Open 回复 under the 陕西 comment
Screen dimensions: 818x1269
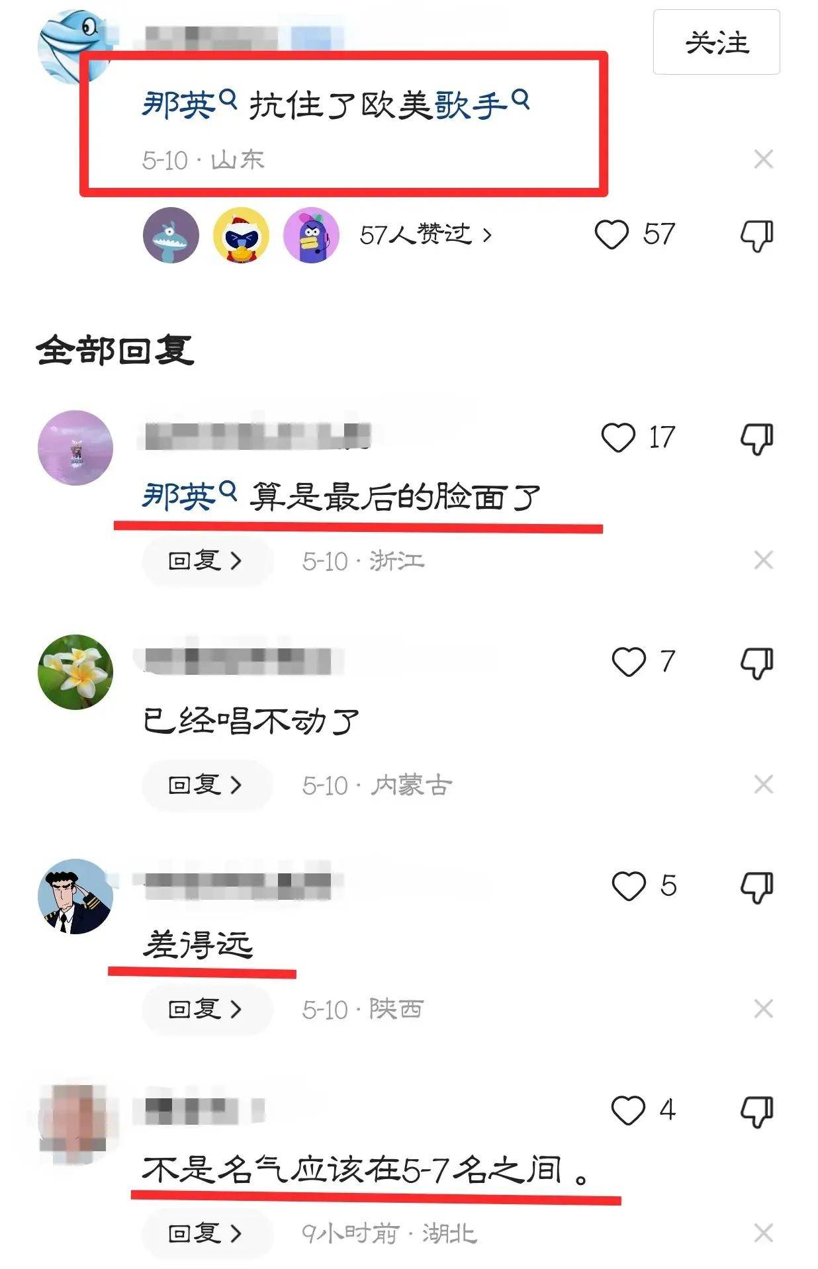206,1010
